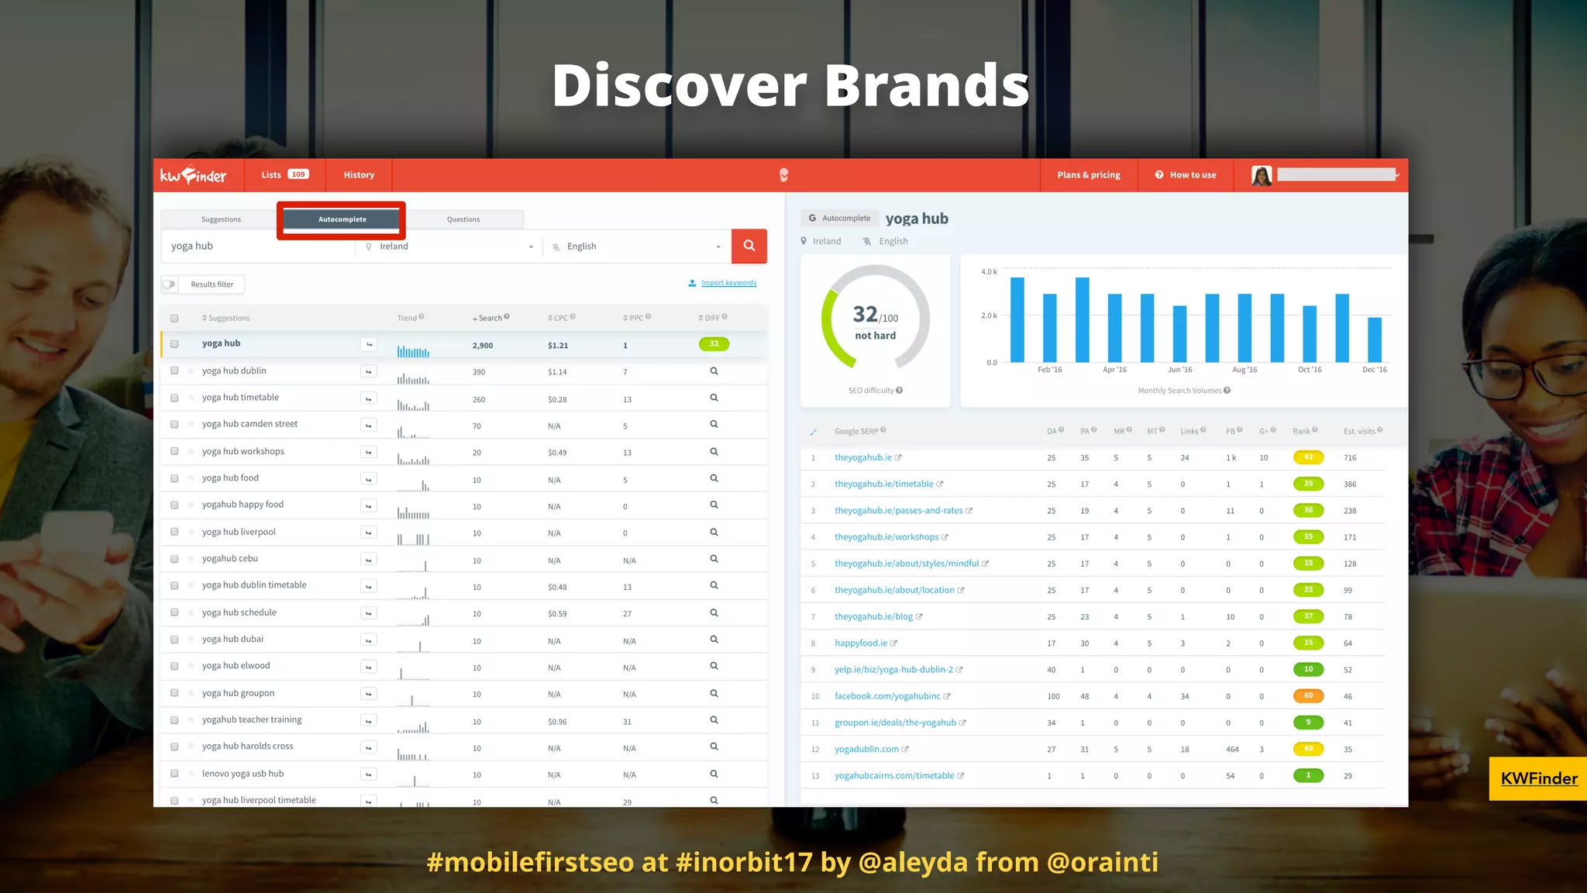This screenshot has width=1587, height=893.
Task: Click the green 32 difficulty badge
Action: pyautogui.click(x=714, y=344)
